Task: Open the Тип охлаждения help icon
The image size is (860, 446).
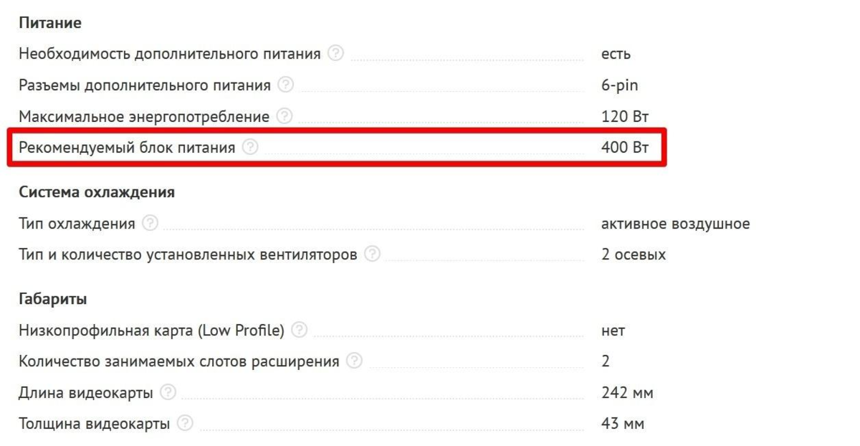Action: click(x=150, y=224)
